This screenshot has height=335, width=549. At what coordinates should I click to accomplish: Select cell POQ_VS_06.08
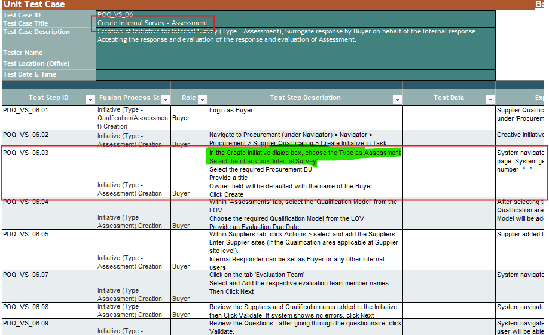pos(48,310)
